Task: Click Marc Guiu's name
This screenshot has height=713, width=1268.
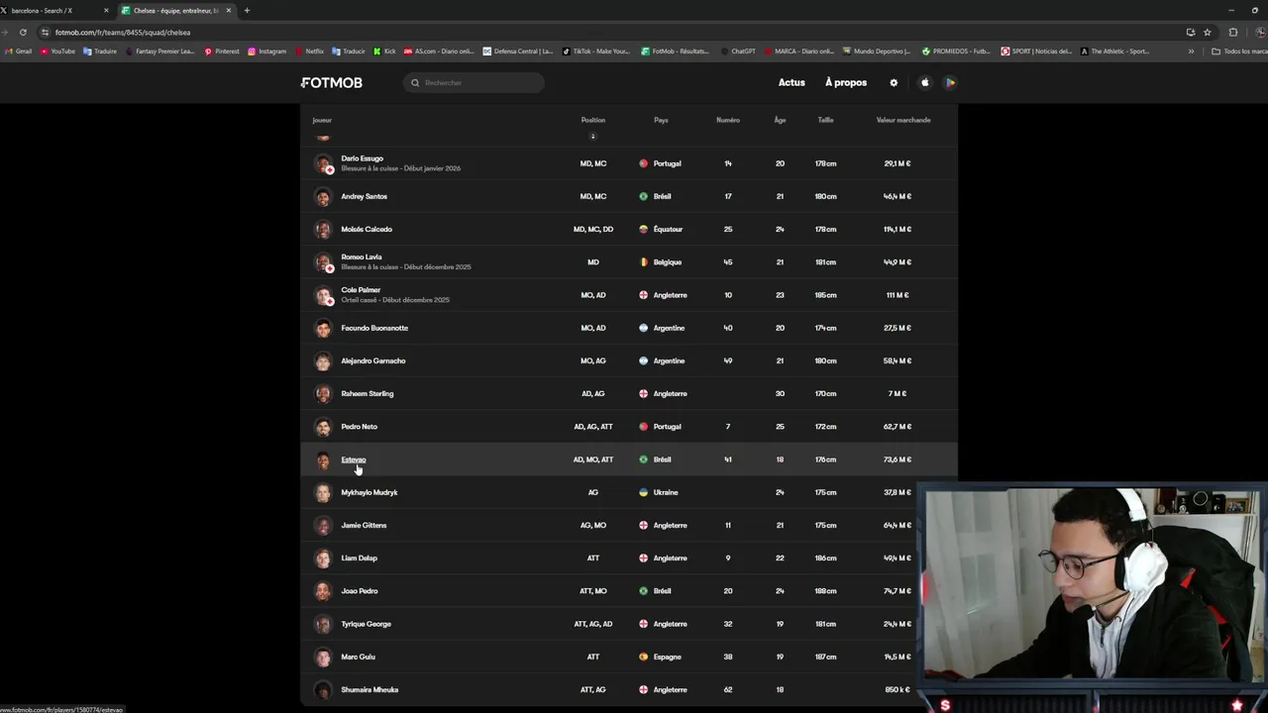Action: [x=358, y=657]
